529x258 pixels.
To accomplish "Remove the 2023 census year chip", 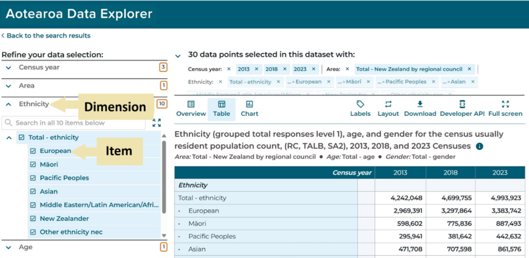I will 313,69.
